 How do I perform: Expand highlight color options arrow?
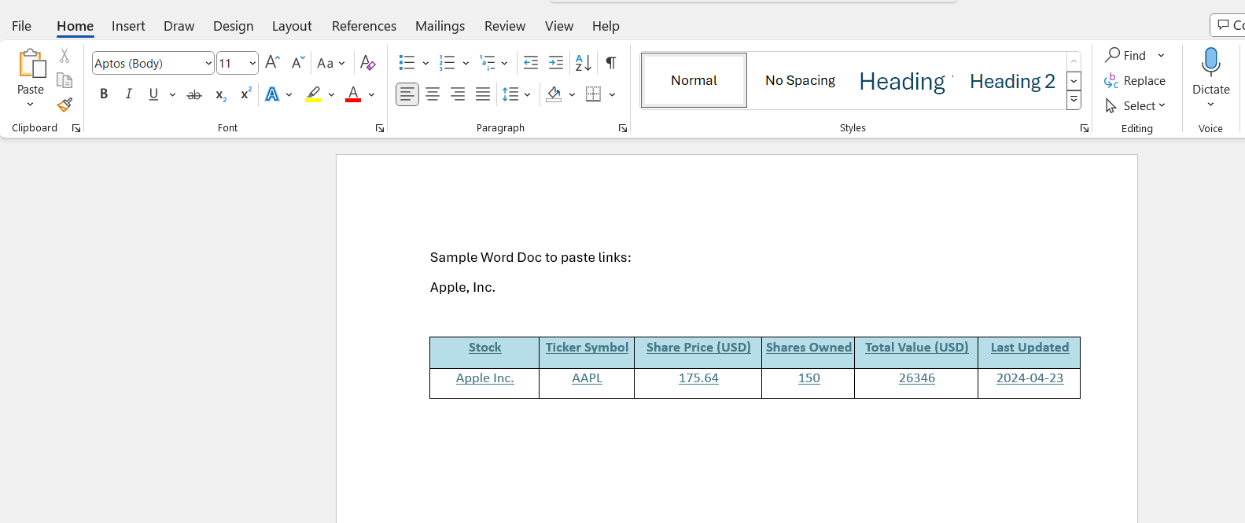[x=331, y=95]
